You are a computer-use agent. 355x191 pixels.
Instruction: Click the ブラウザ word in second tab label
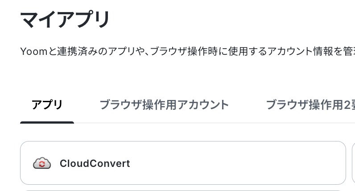121,105
